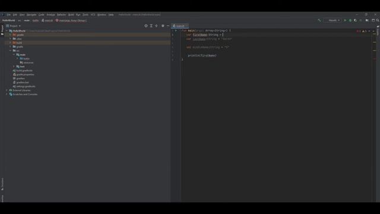Click main(args: Array<String>) breadcrumb
Viewport: 380px width, 214px height.
click(x=71, y=21)
